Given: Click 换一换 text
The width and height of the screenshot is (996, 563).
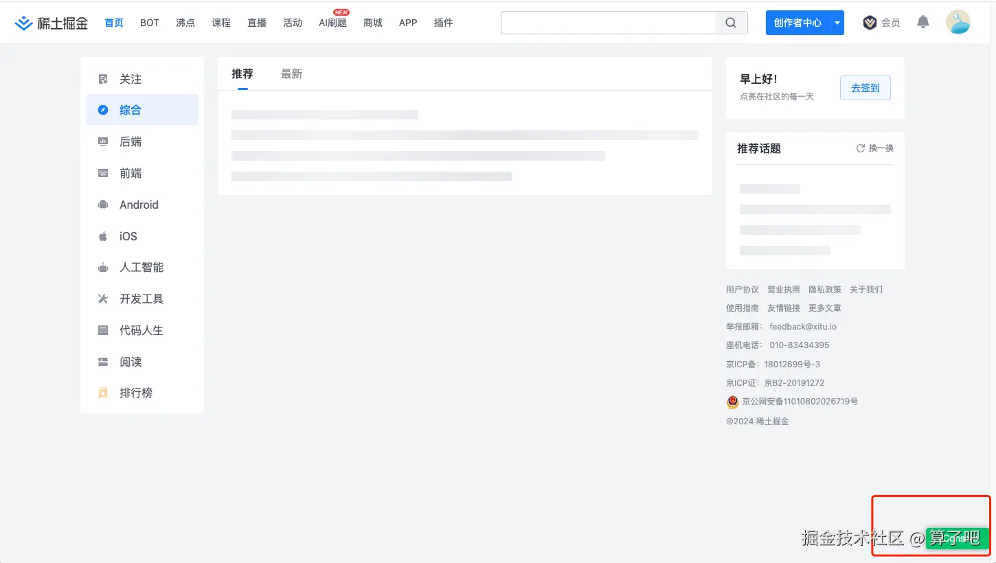Looking at the screenshot, I should (x=881, y=148).
